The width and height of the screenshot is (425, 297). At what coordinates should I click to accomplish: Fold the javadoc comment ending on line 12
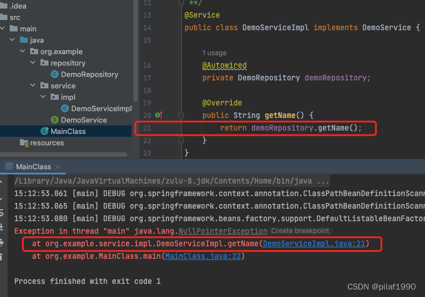tap(181, 3)
